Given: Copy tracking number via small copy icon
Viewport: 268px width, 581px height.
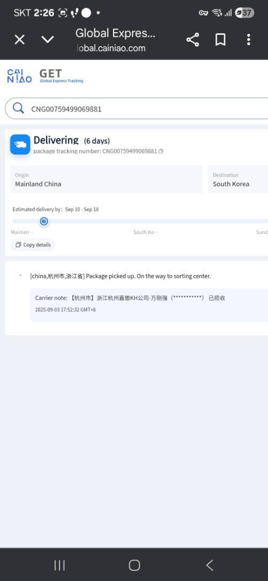Looking at the screenshot, I should point(161,151).
